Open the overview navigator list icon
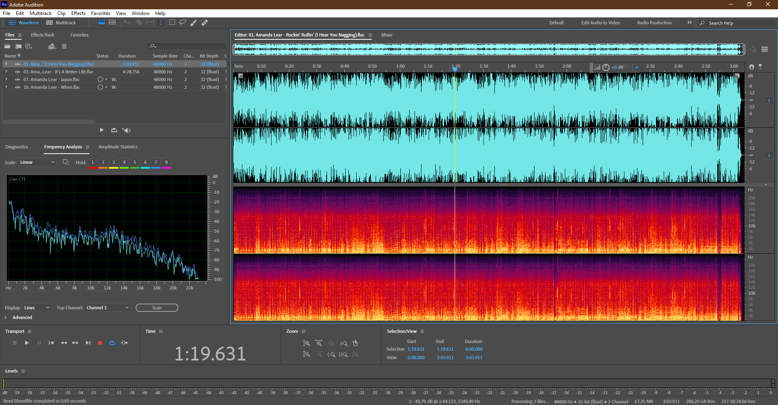778x405 pixels. pos(765,49)
